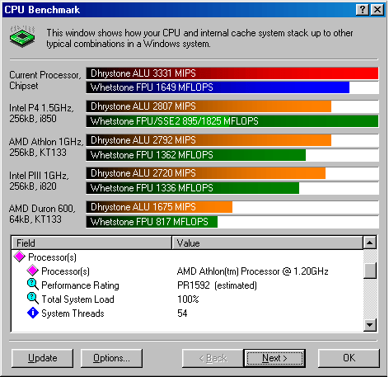Click the System Threads value 54
The height and width of the screenshot is (377, 389).
[x=182, y=313]
